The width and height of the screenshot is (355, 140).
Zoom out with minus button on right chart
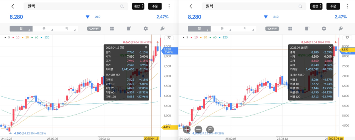pos(198,129)
